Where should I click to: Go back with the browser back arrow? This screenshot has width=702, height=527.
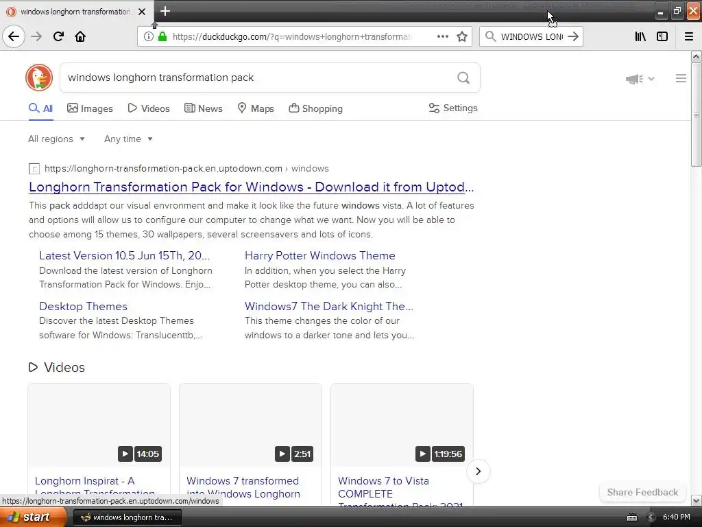click(14, 36)
